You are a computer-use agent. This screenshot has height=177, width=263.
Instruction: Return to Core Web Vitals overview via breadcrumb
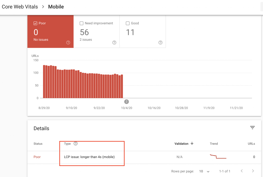coord(20,7)
